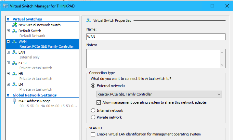Select the Default Switch network icon
This screenshot has width=233, height=140.
point(14,31)
